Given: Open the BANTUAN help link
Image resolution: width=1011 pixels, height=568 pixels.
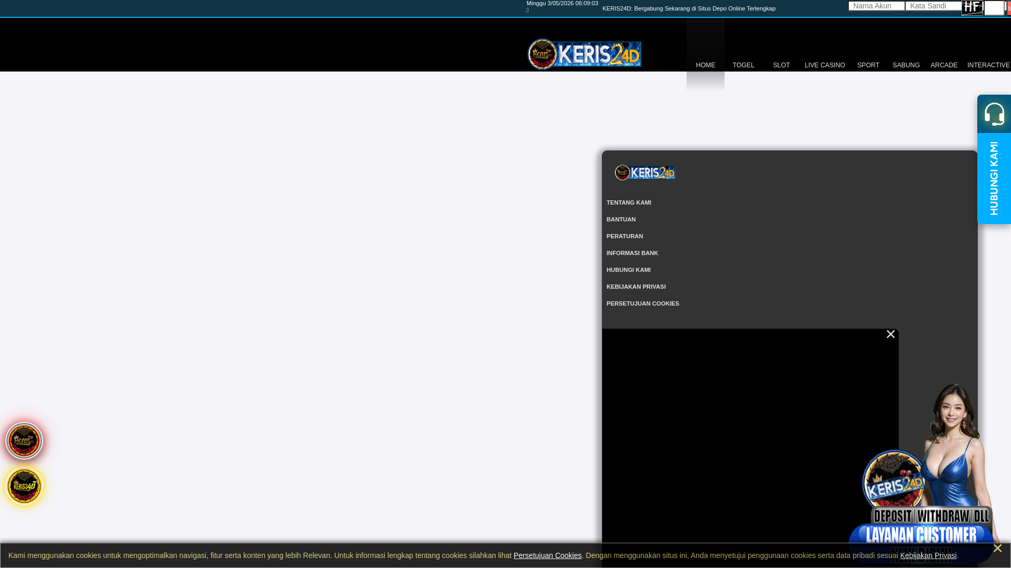Looking at the screenshot, I should (621, 219).
